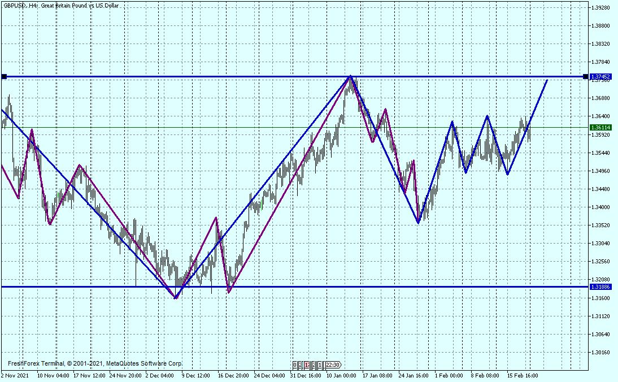618x382 pixels.
Task: Click the 24 Dec 04:00 time label
Action: (x=269, y=376)
